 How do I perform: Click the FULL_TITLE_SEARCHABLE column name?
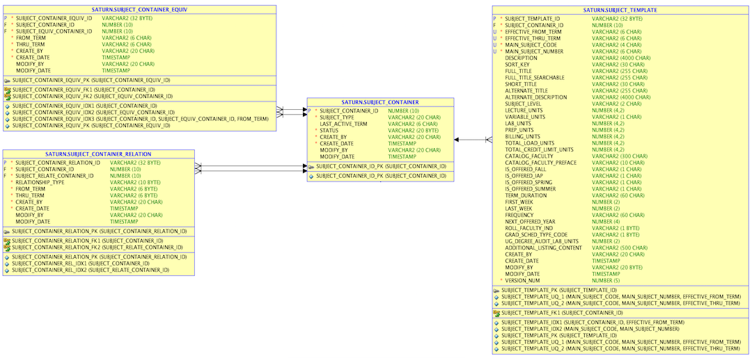coord(534,78)
